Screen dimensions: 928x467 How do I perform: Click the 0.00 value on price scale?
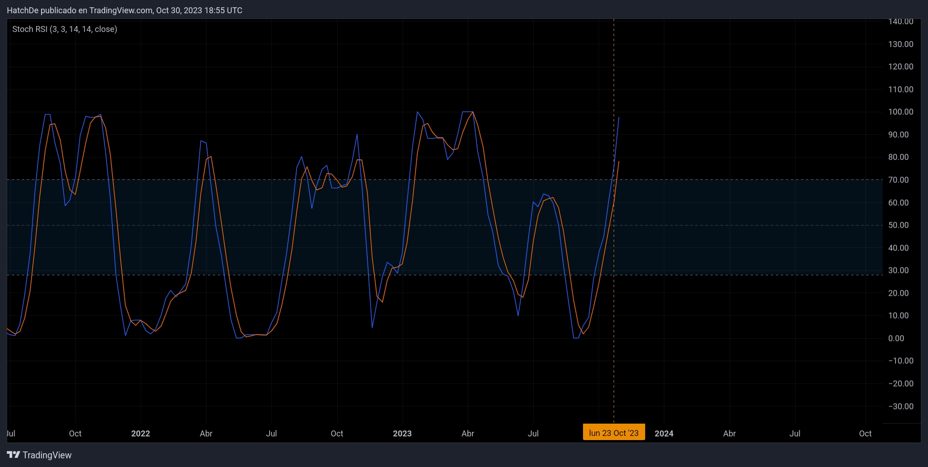896,338
